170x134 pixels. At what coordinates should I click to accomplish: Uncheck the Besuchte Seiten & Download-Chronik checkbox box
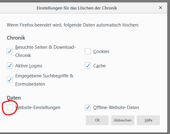pos(10,51)
